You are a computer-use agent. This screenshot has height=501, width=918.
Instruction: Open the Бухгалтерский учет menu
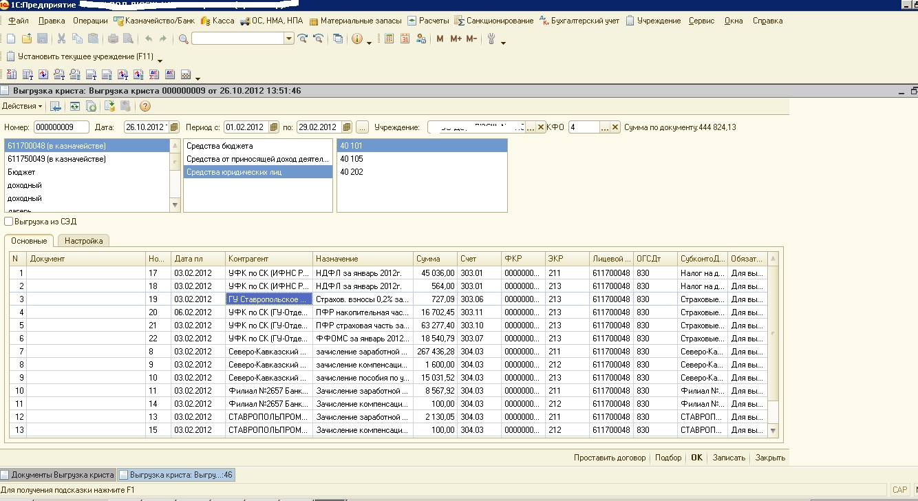579,21
